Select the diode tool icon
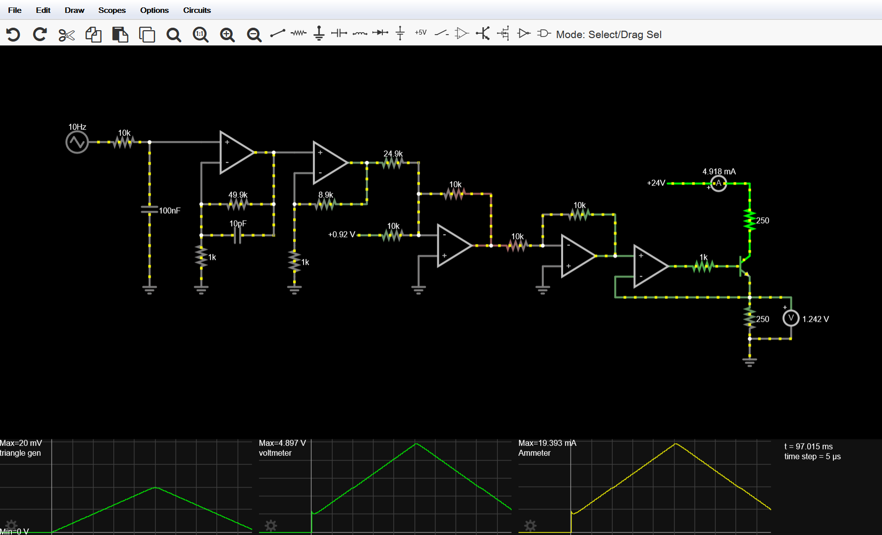 click(380, 33)
